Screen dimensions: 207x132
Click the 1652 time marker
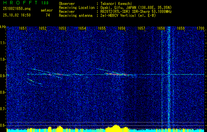42,28
